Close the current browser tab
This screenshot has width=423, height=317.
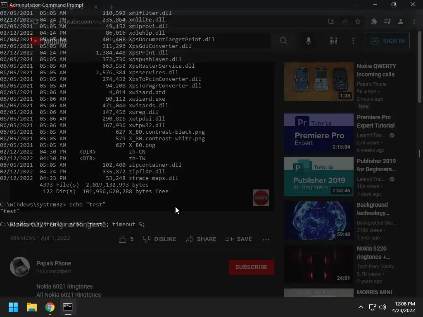click(x=96, y=7)
